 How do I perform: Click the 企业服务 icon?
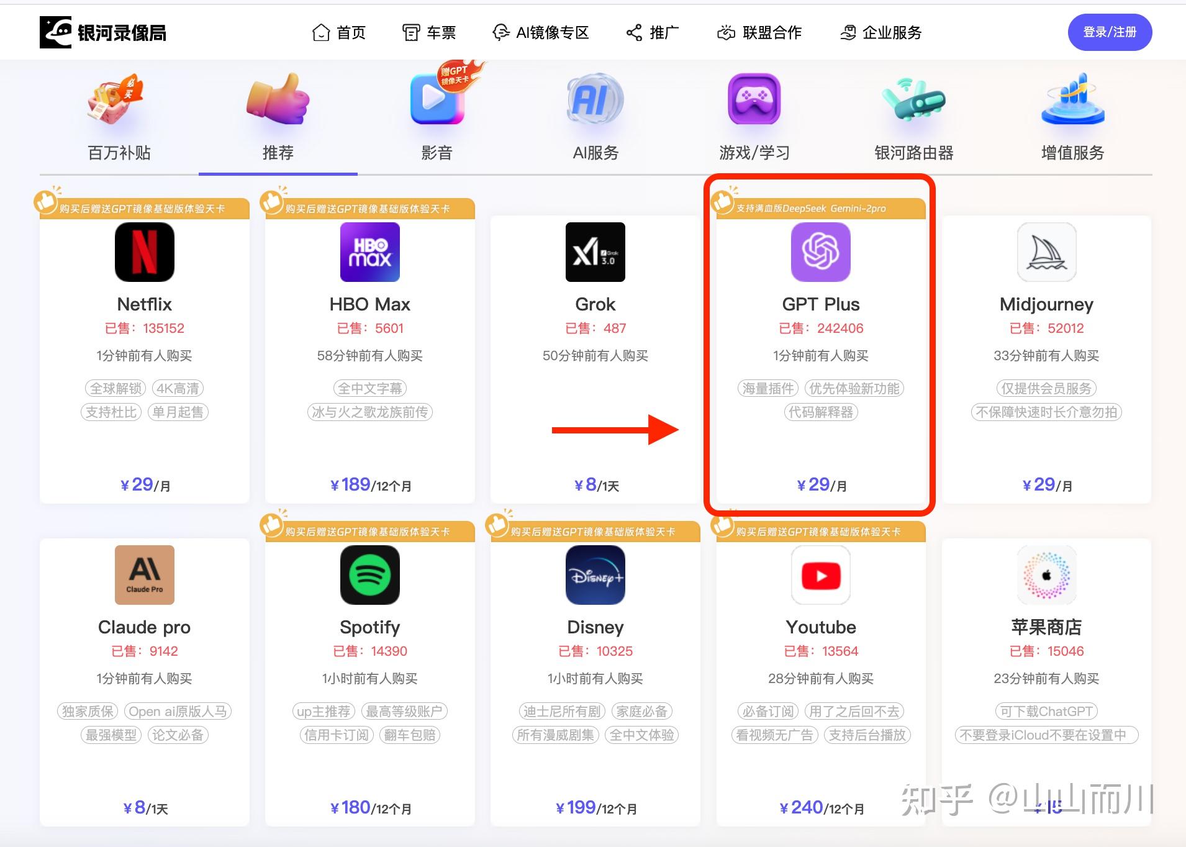click(848, 32)
